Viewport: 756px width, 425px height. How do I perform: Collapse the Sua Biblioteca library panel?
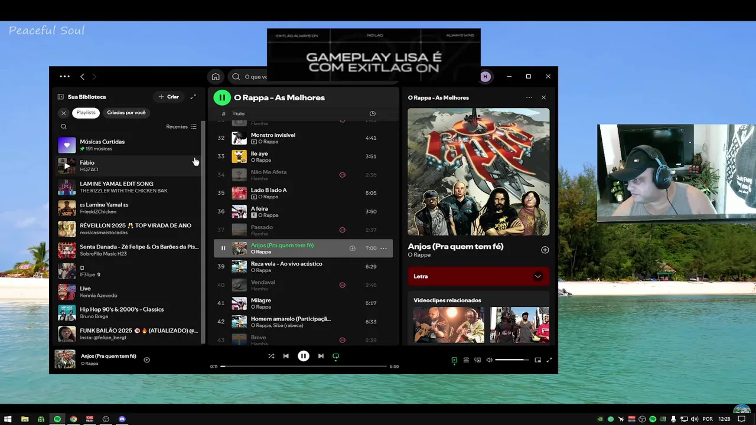click(60, 97)
